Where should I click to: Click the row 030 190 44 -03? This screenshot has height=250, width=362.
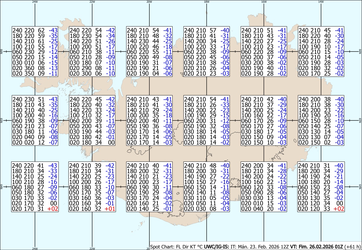92,132
